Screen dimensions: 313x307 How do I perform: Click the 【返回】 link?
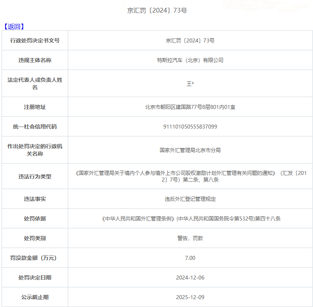[x=14, y=27]
